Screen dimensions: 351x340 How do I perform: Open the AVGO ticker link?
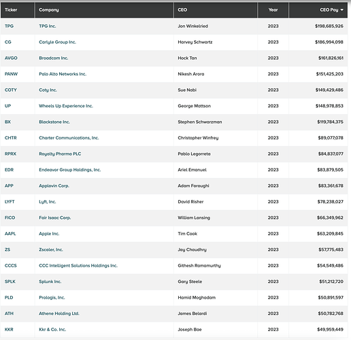tap(11, 58)
